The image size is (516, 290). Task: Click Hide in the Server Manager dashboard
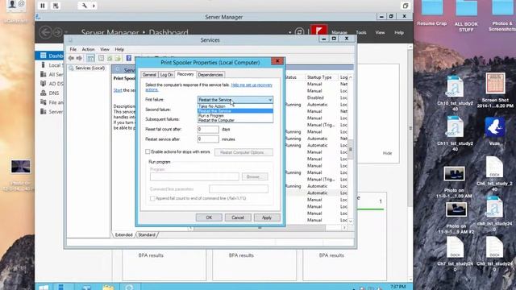387,153
